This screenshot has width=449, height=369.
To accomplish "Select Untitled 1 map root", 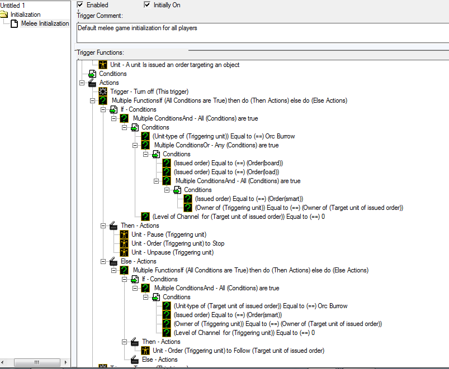I will pyautogui.click(x=13, y=5).
